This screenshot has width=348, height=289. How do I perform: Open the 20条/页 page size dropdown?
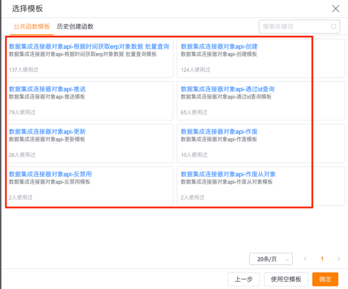pyautogui.click(x=271, y=259)
